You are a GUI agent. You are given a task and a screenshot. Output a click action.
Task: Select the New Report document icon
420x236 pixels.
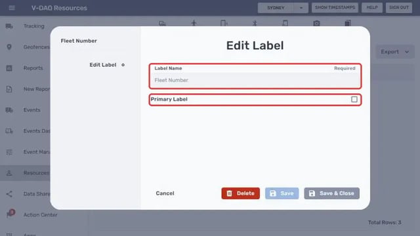[x=9, y=89]
